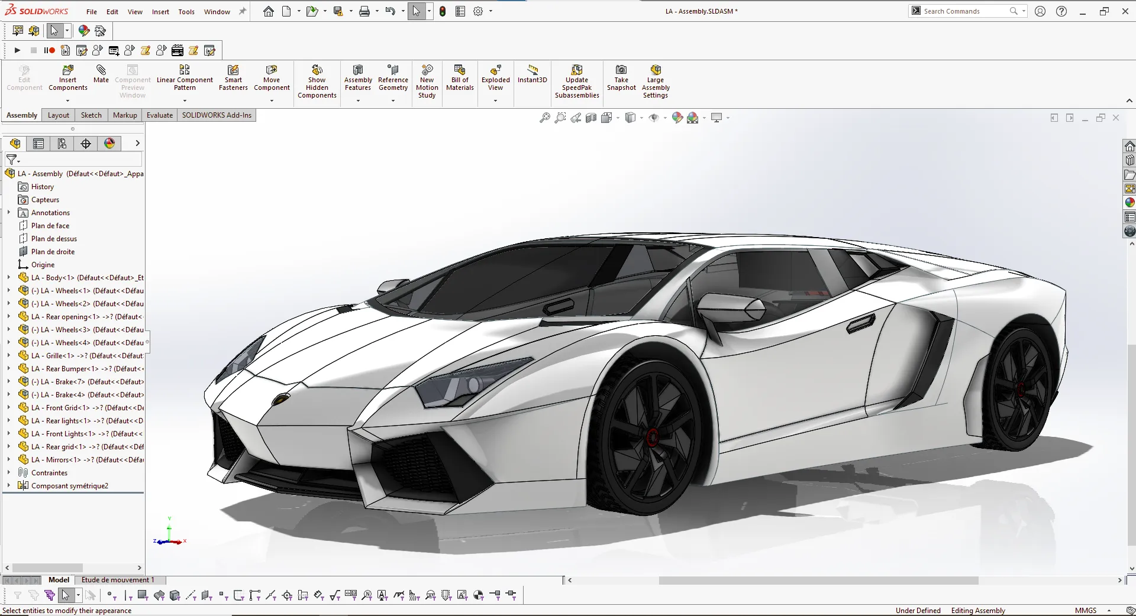Select the Plan de dessus plane
The height and width of the screenshot is (616, 1136).
click(54, 238)
